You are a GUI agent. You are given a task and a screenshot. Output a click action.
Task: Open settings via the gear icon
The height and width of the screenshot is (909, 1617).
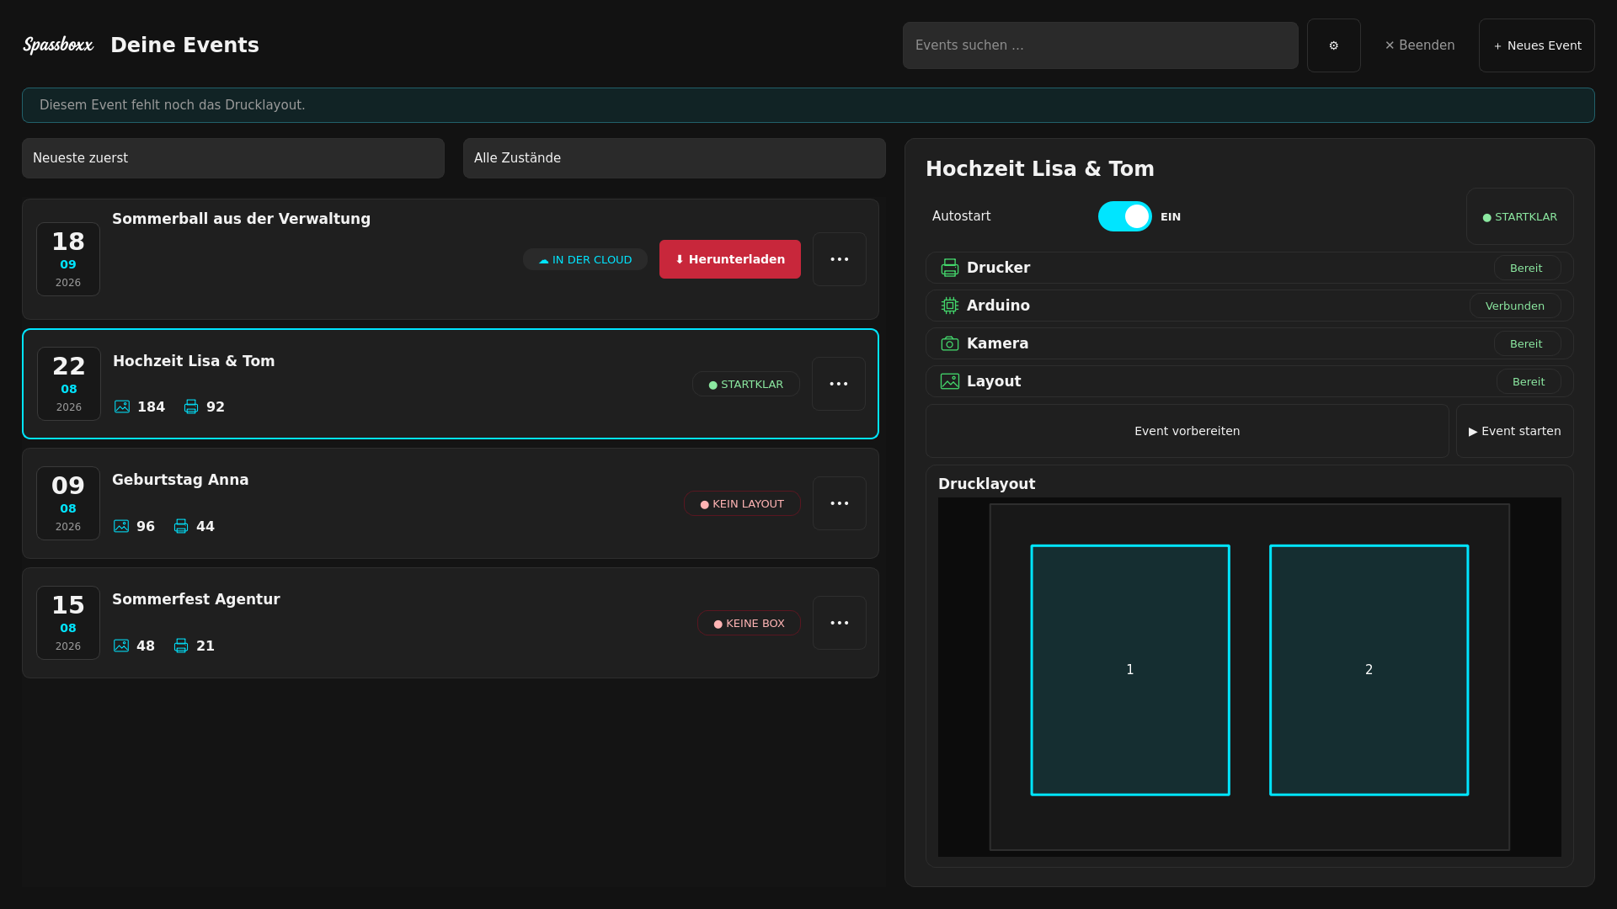[x=1333, y=45]
